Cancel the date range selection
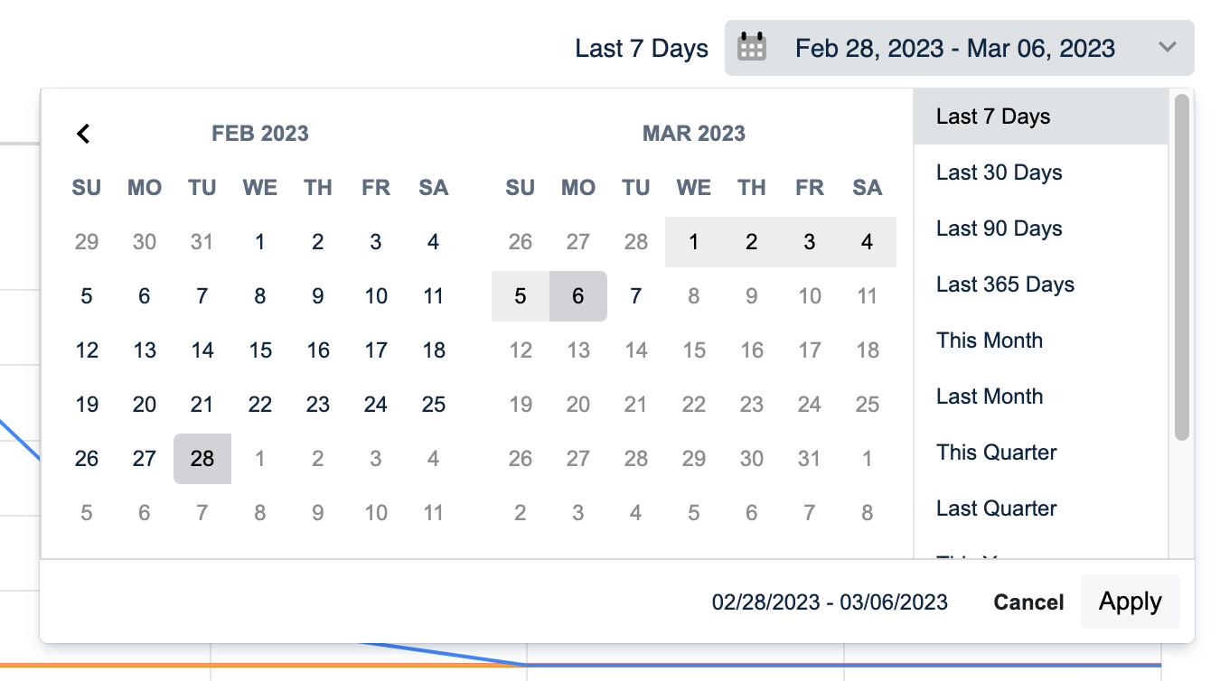This screenshot has height=681, width=1220. point(1028,602)
